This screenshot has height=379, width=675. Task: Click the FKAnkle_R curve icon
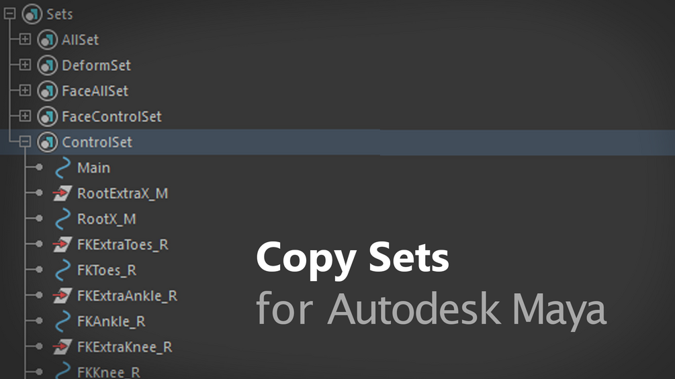pos(62,322)
